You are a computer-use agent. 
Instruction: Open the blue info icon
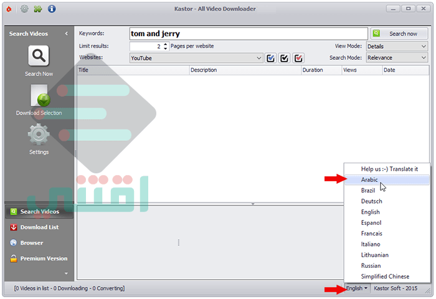tap(52, 9)
